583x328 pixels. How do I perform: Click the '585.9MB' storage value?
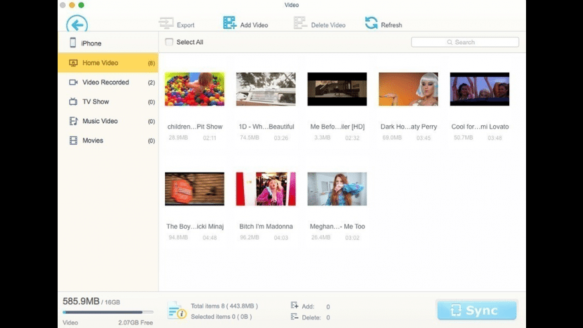81,301
